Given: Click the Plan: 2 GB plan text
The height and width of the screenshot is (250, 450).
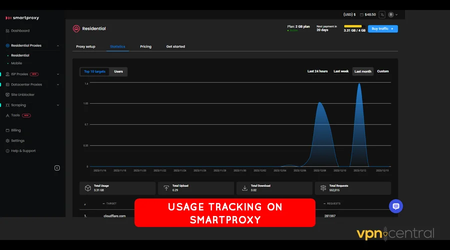Looking at the screenshot, I should [298, 26].
